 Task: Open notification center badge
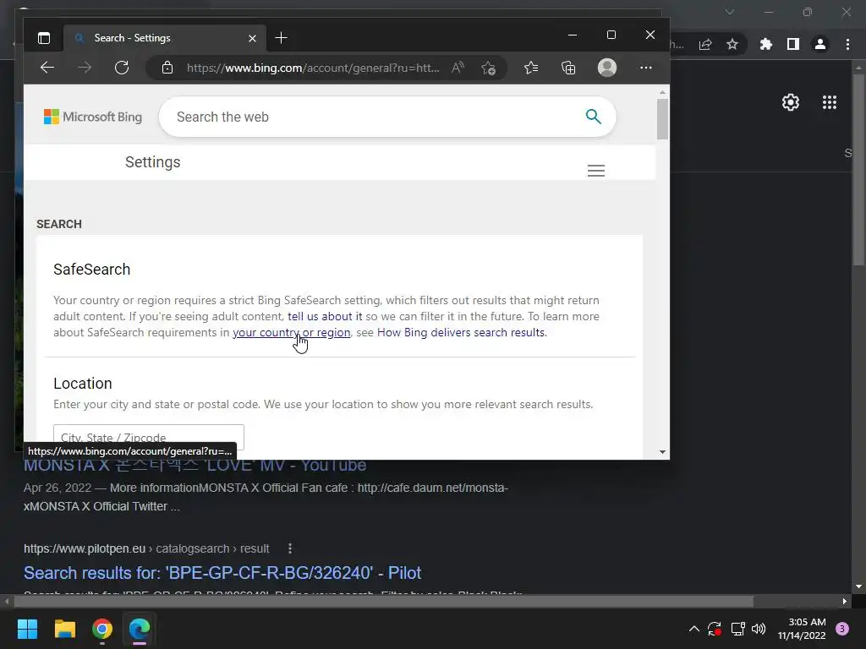(842, 629)
